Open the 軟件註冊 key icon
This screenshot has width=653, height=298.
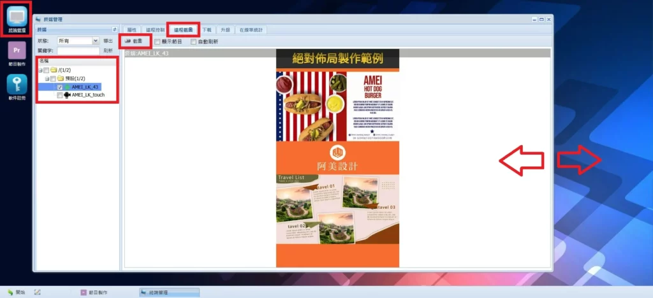17,85
